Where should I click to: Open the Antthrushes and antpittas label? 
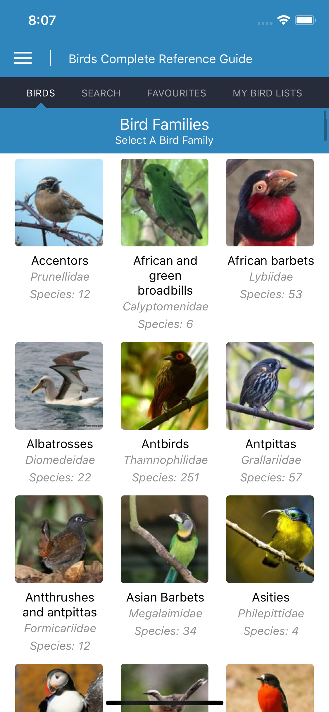pos(60,605)
